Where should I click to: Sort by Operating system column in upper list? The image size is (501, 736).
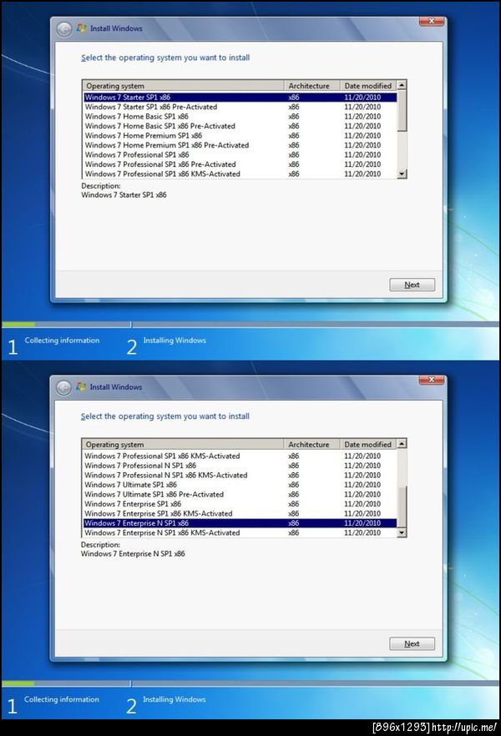(183, 86)
